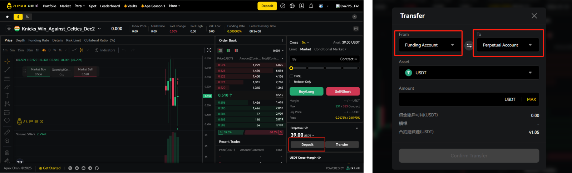Click the order quantity percentage slider
572x173 pixels.
coord(325,68)
